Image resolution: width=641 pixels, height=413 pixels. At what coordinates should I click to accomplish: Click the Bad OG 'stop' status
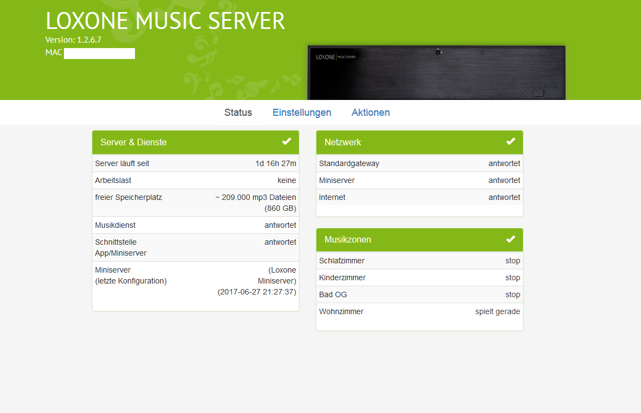513,294
